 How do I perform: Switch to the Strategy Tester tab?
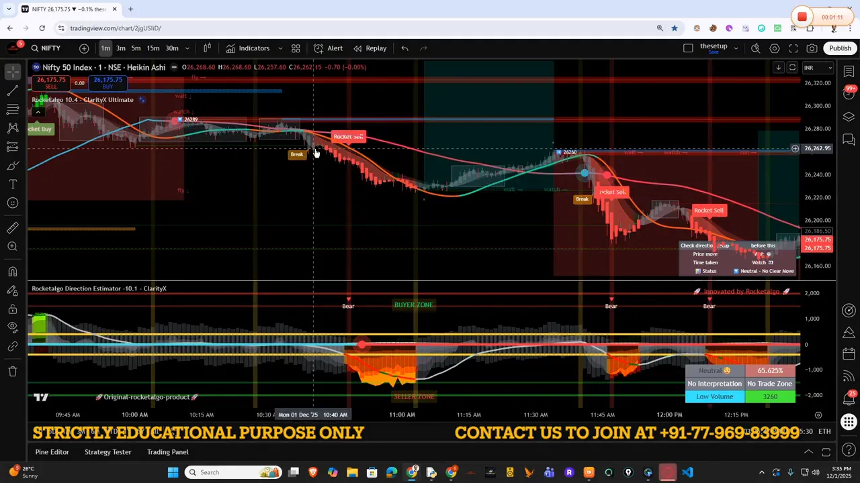tap(107, 451)
